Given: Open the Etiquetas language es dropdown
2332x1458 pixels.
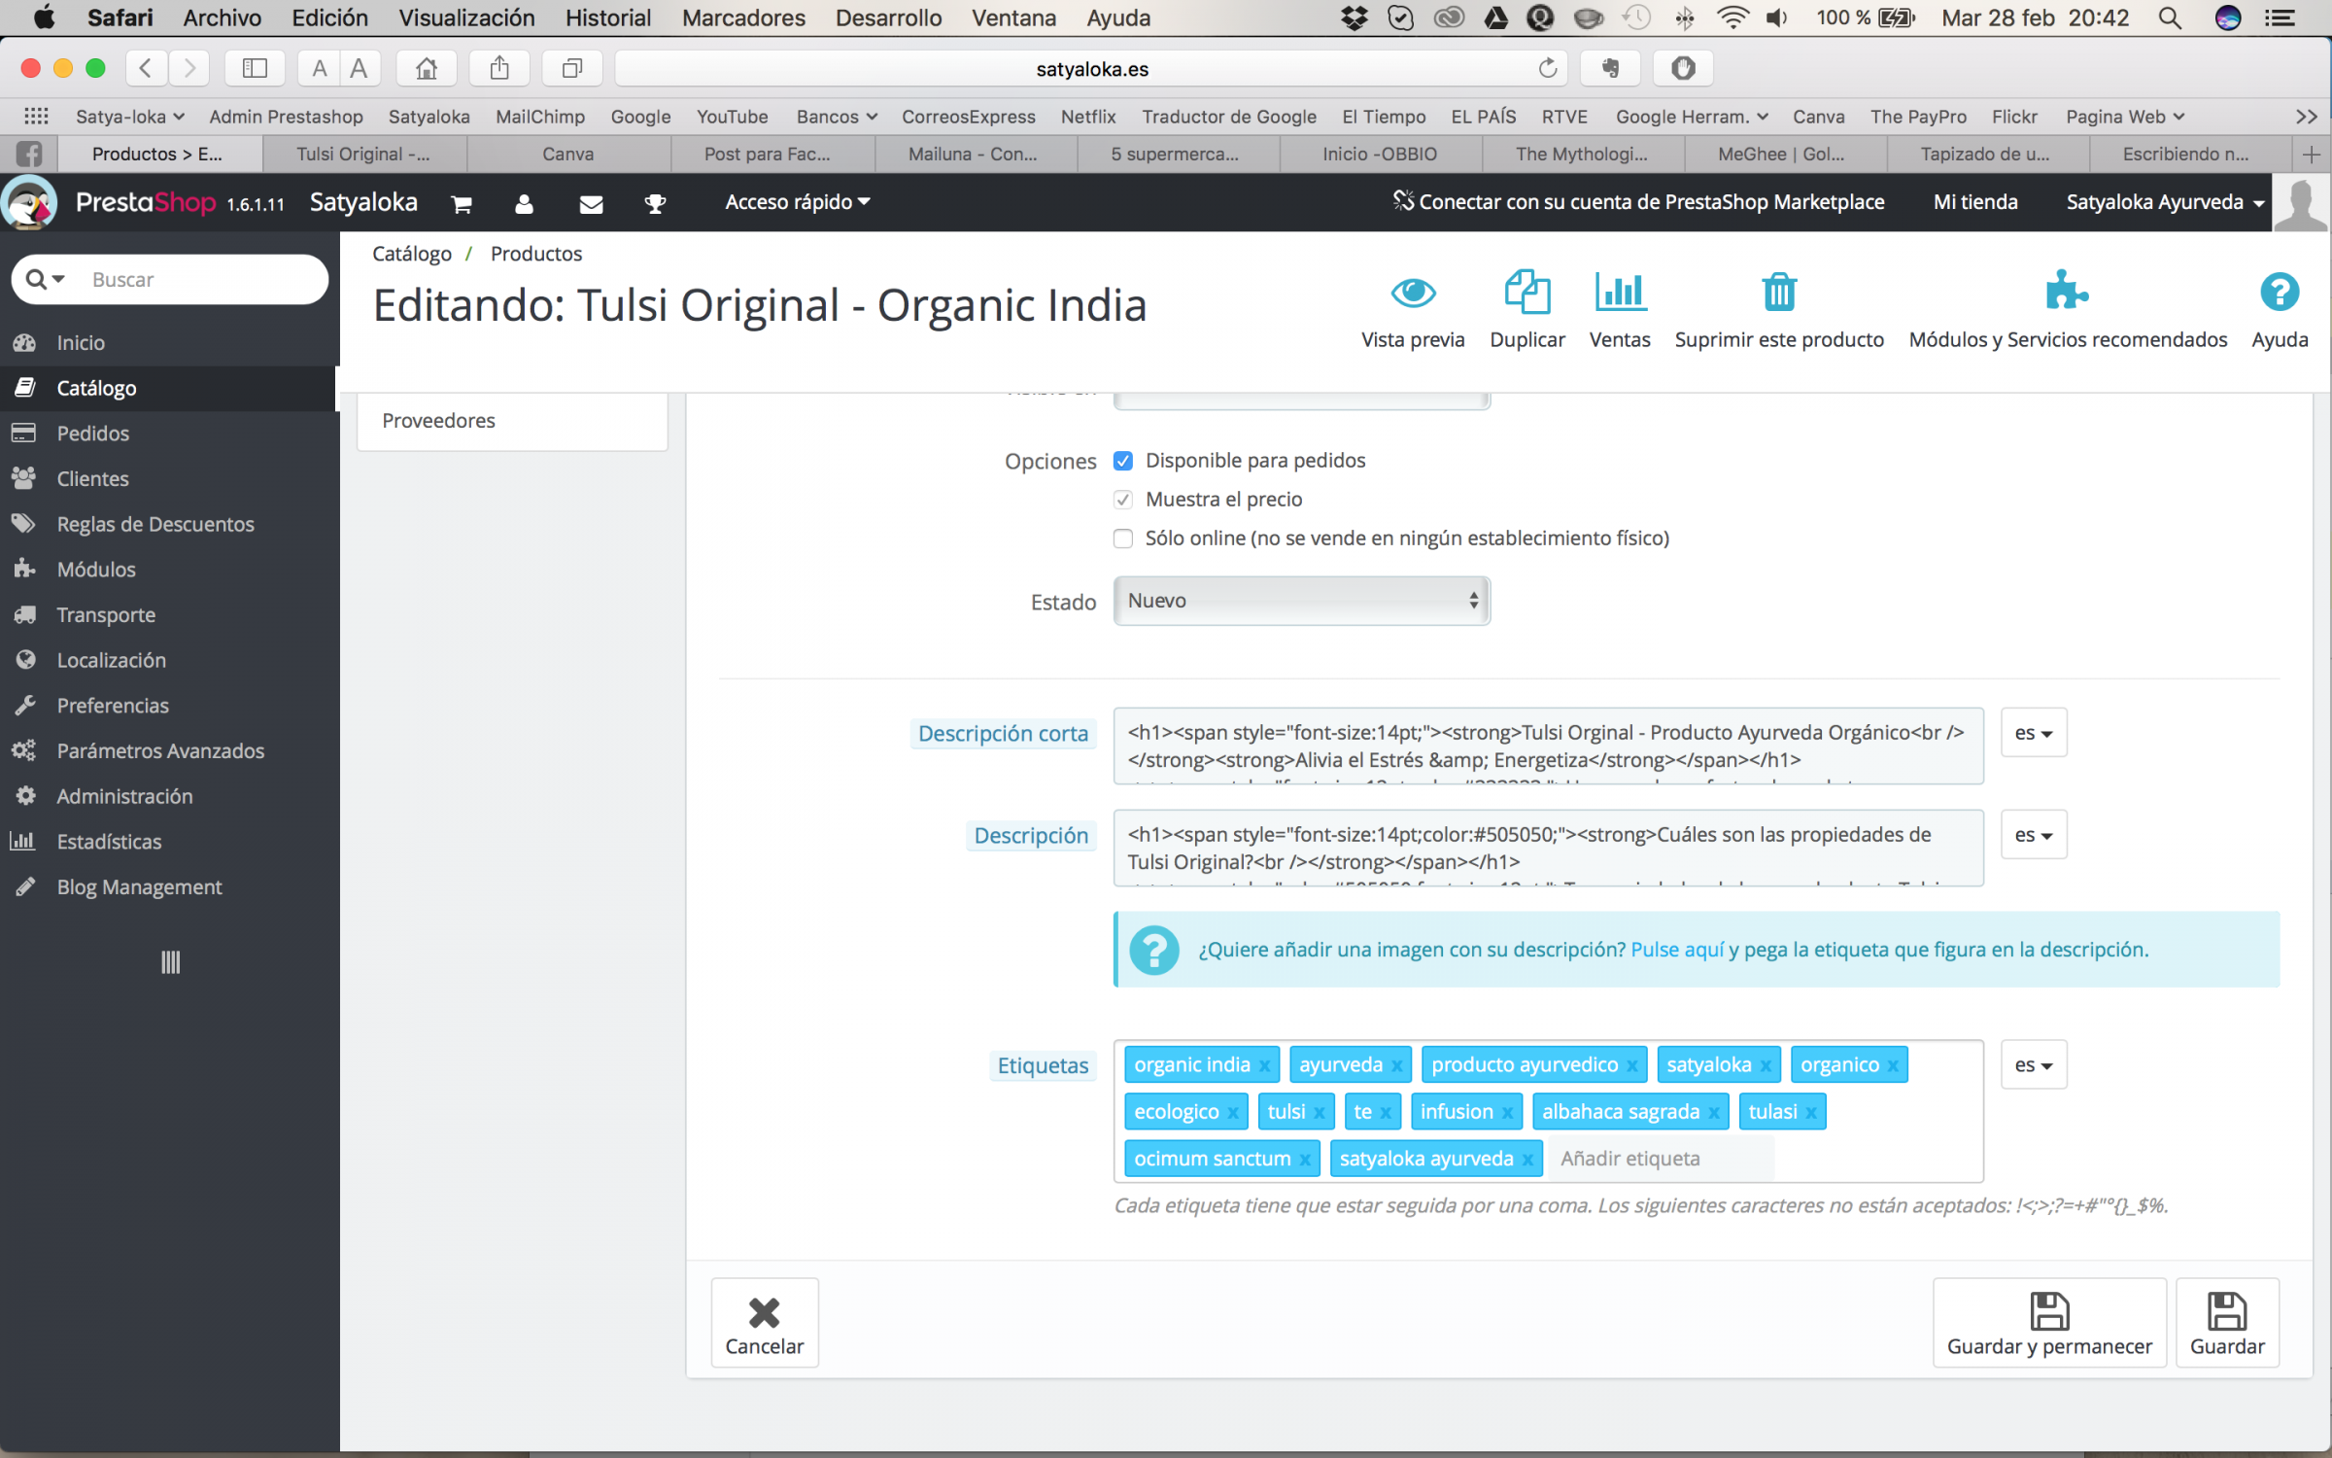Looking at the screenshot, I should click(x=2033, y=1065).
